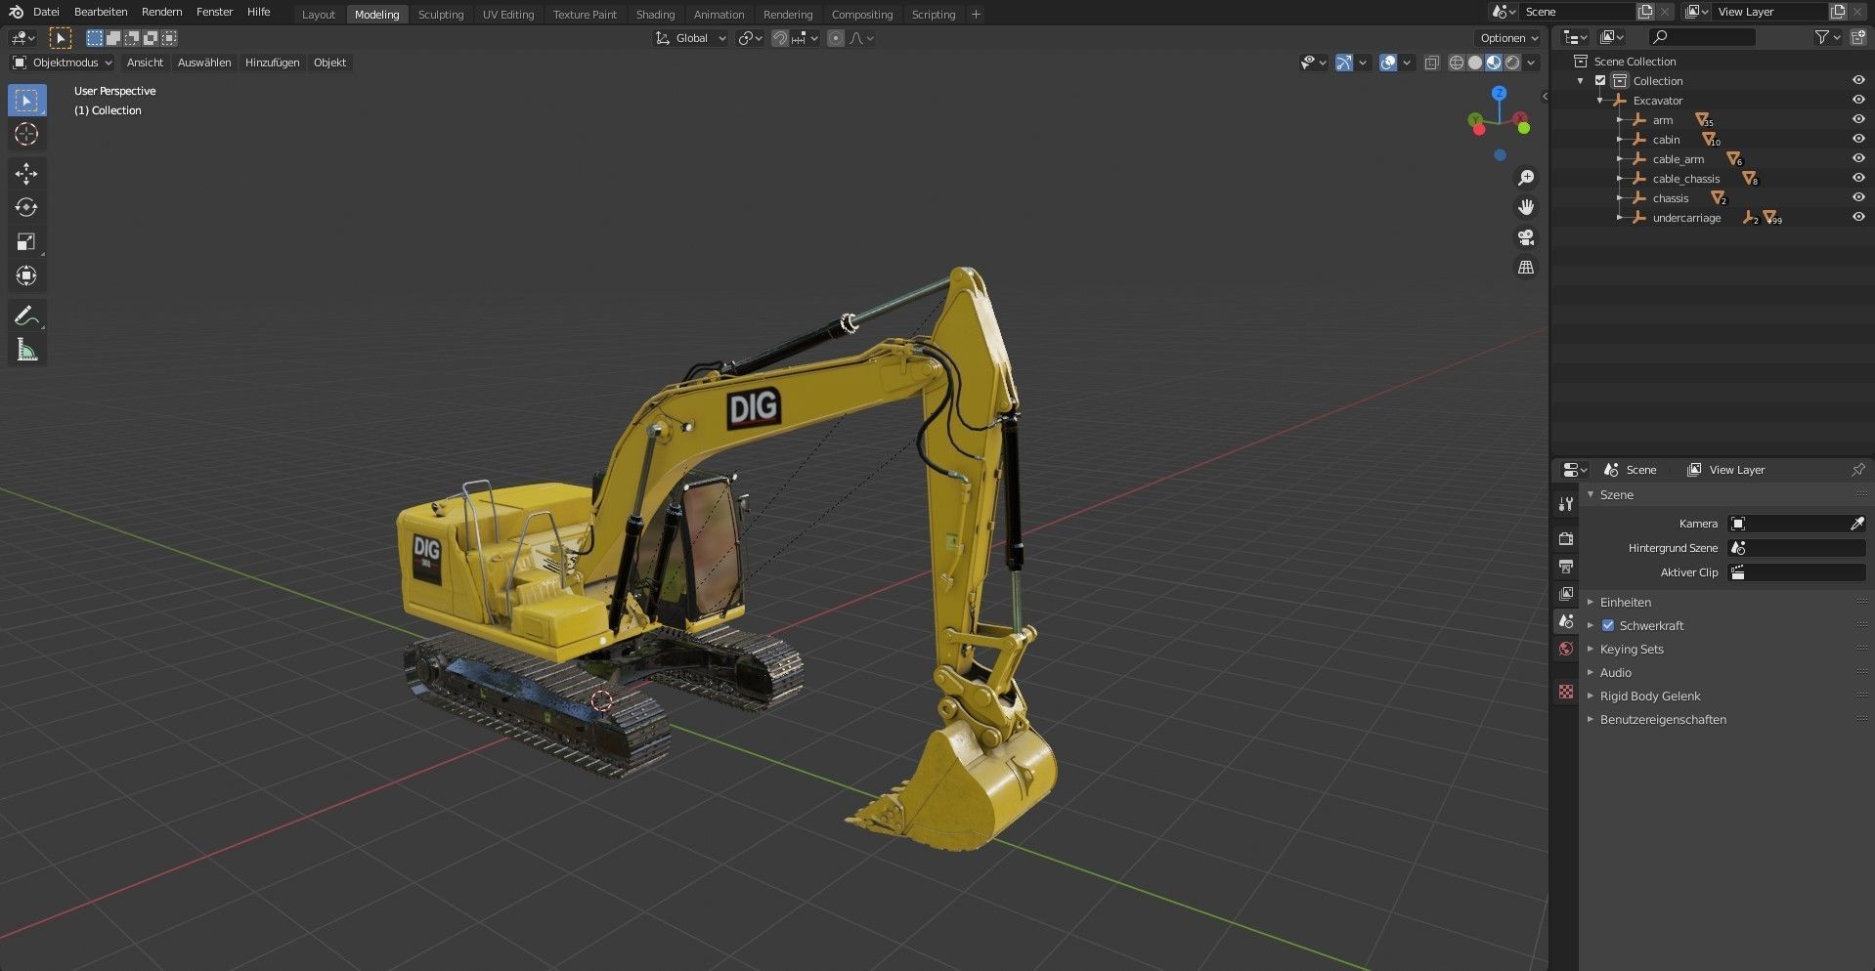Pin the properties panel
Image resolution: width=1875 pixels, height=971 pixels.
(x=1857, y=470)
